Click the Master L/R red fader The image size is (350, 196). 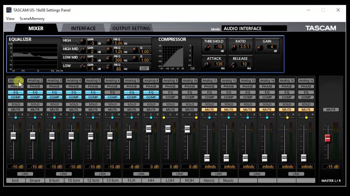click(328, 138)
